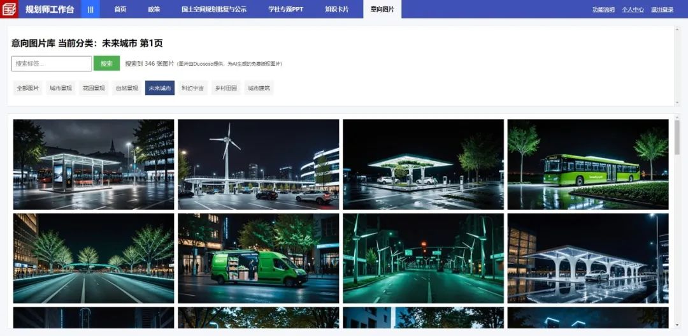Viewport: 688px width, 336px height.
Task: Open the wind turbine cityscape image
Action: click(x=259, y=164)
